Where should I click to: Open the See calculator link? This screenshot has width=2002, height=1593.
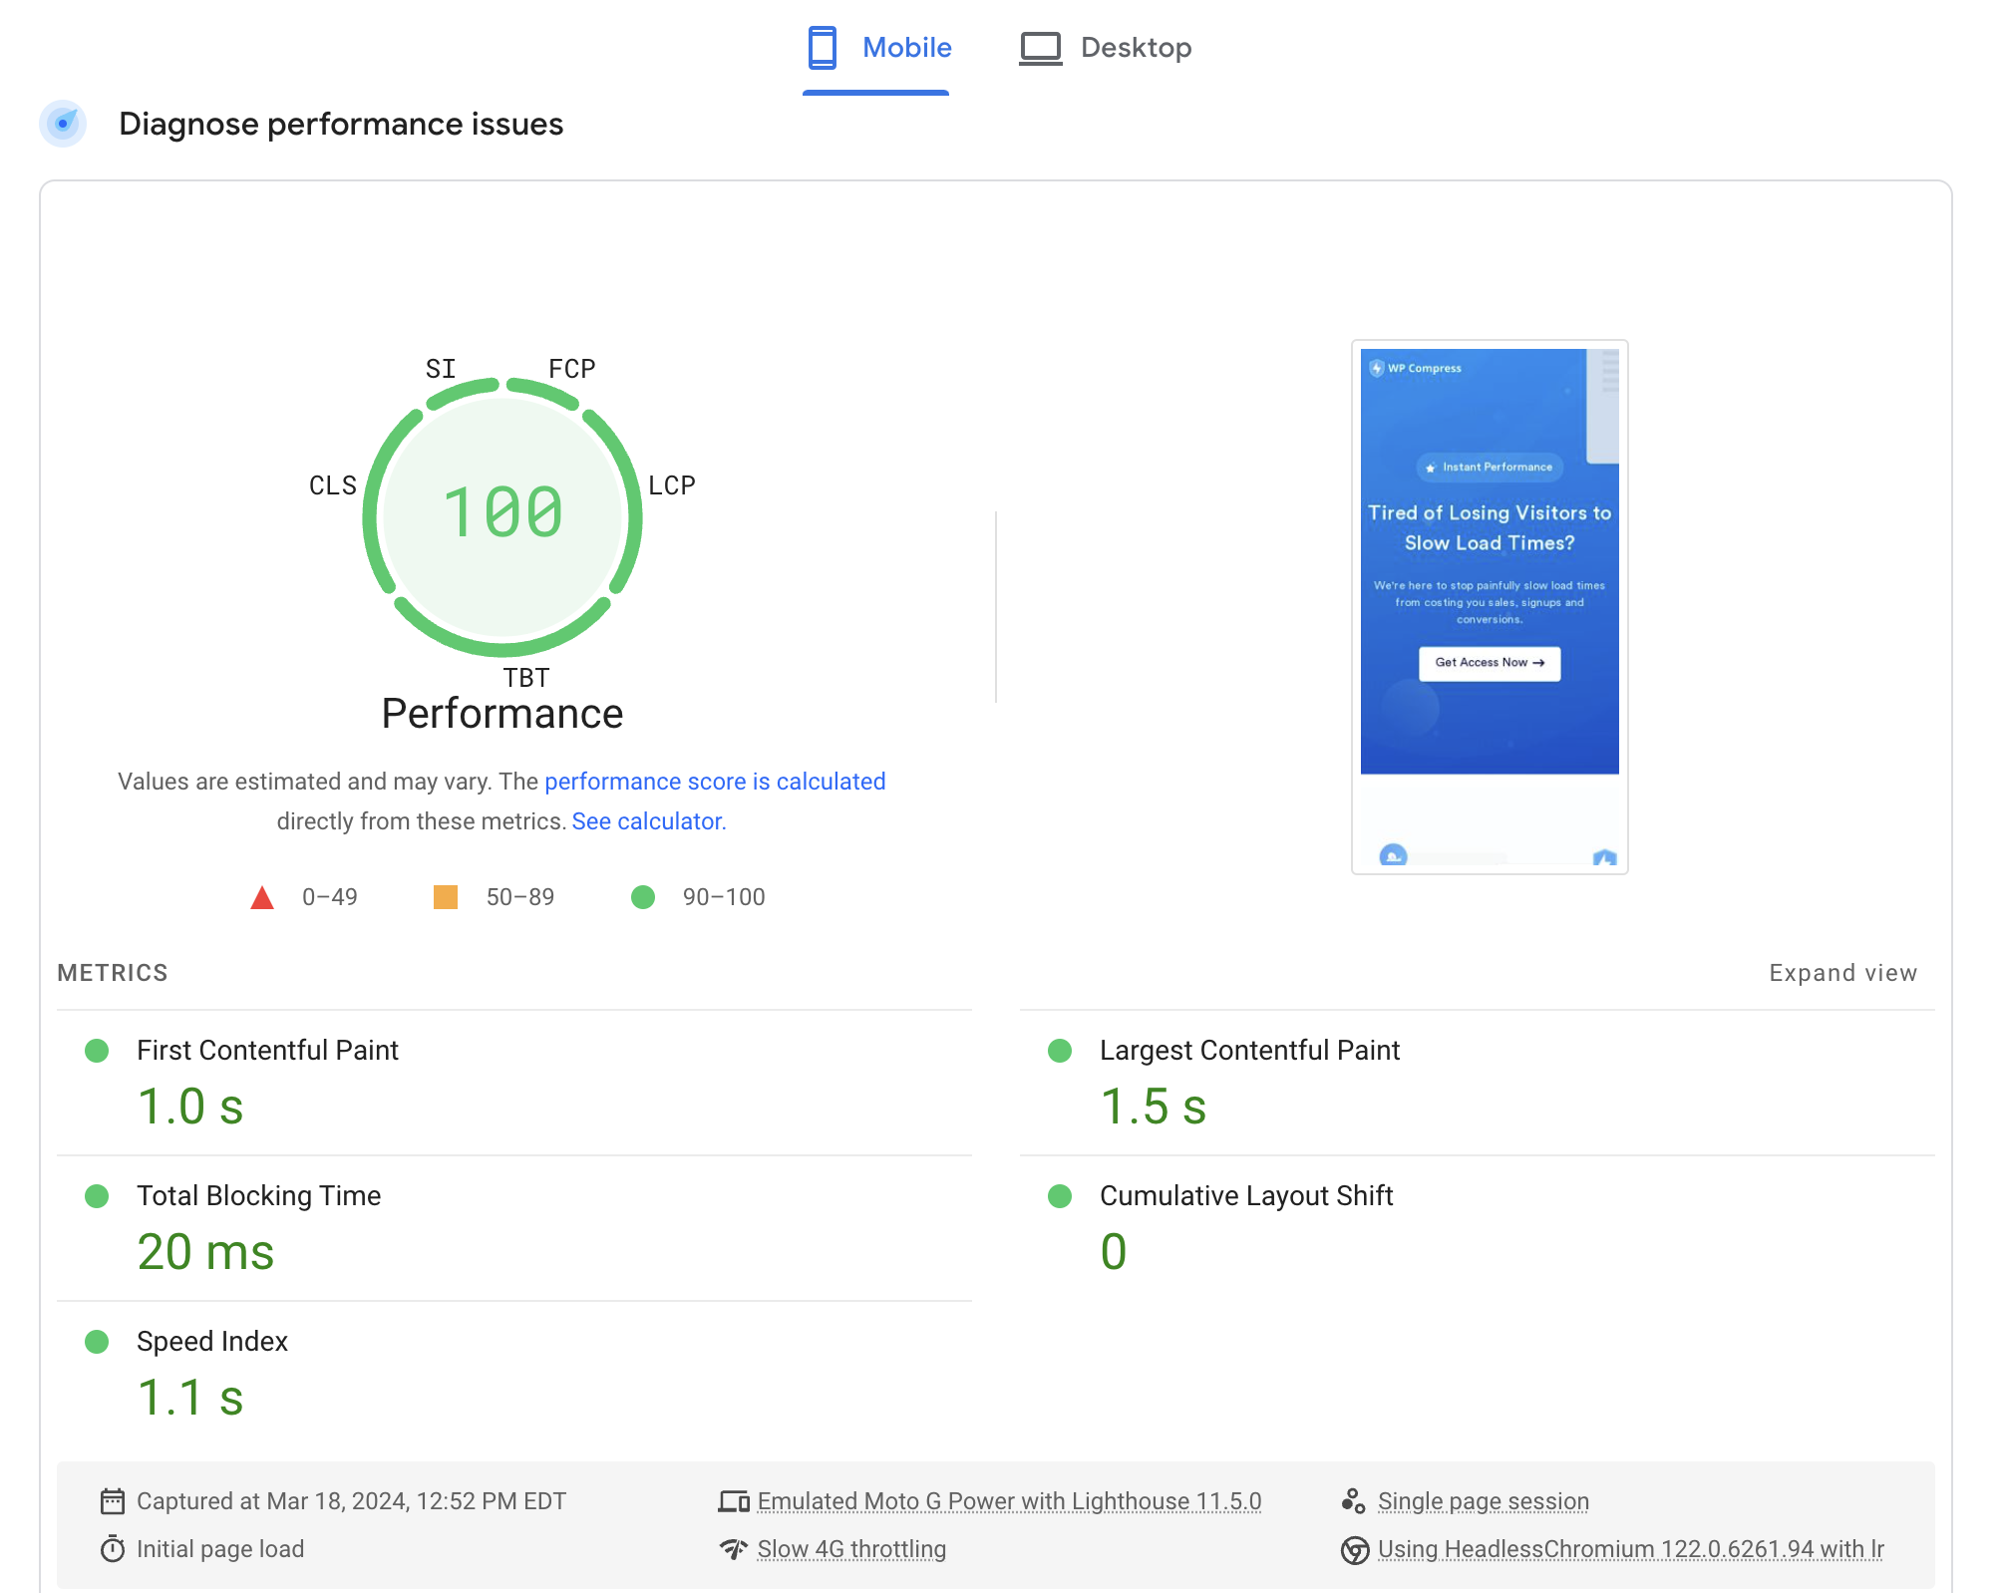[x=648, y=821]
